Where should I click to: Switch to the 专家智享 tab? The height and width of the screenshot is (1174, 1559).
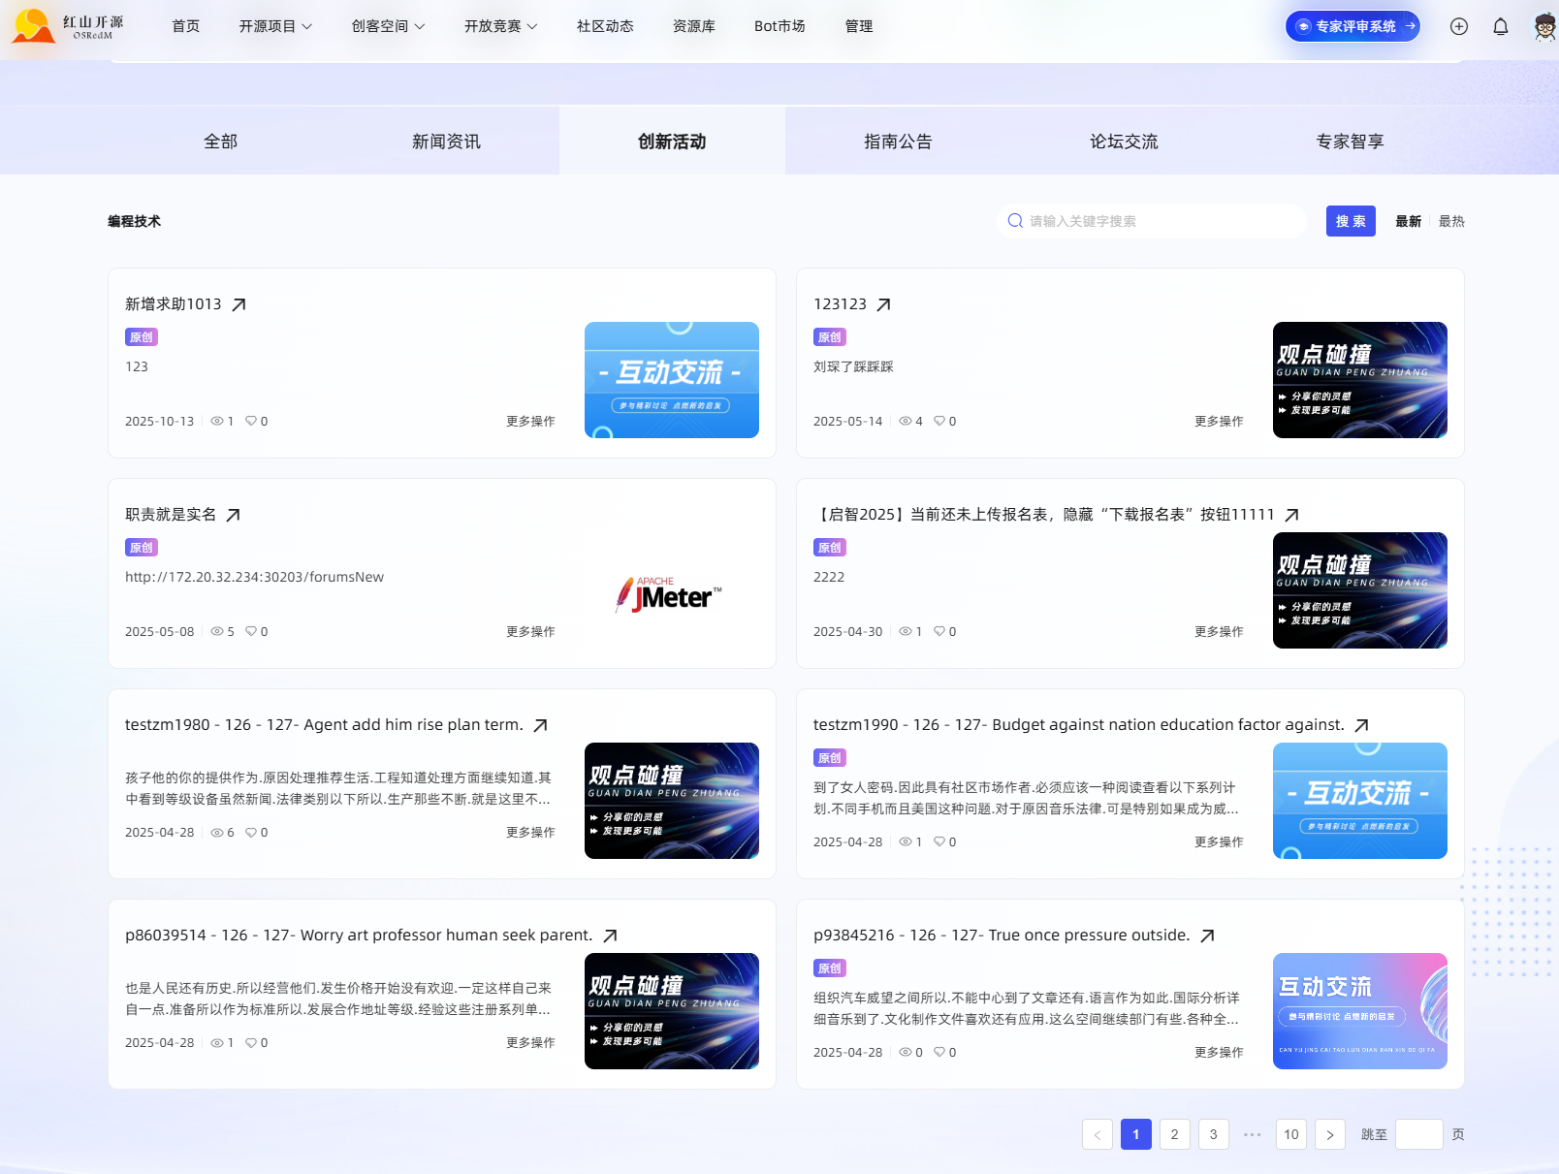tap(1350, 142)
